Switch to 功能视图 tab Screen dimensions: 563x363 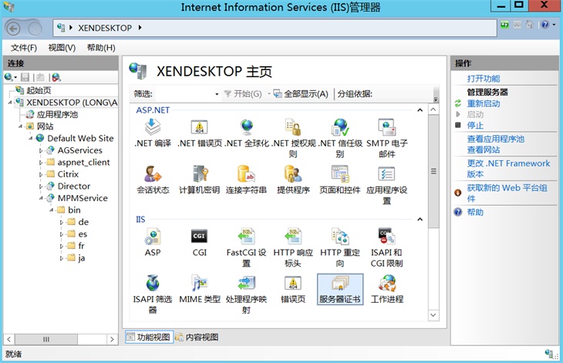[149, 337]
